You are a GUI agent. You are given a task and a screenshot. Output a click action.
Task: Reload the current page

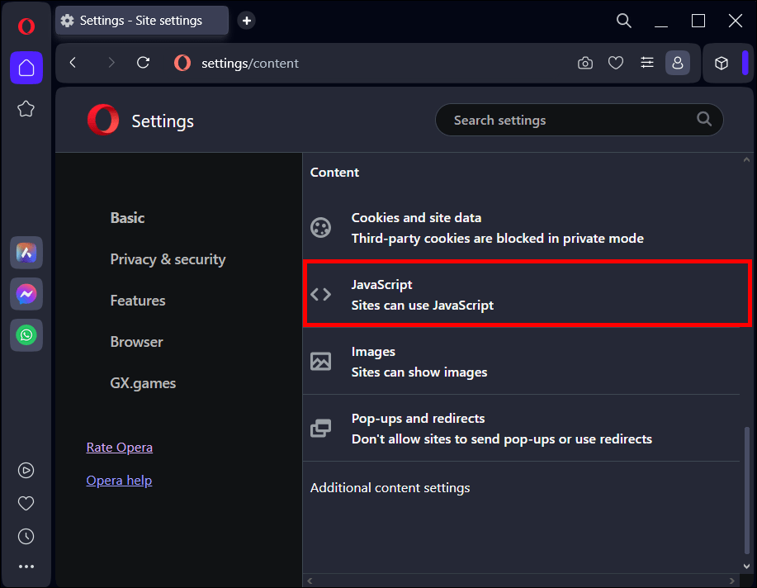tap(143, 63)
